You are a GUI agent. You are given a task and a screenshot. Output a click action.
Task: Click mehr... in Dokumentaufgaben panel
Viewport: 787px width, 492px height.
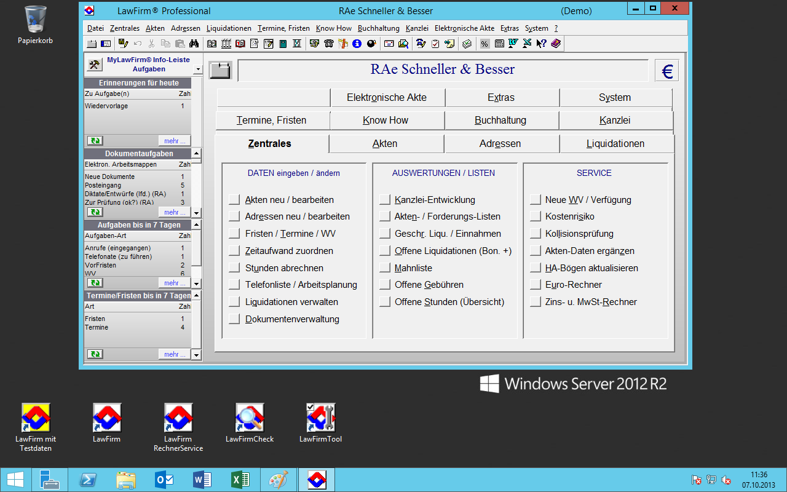(x=175, y=212)
